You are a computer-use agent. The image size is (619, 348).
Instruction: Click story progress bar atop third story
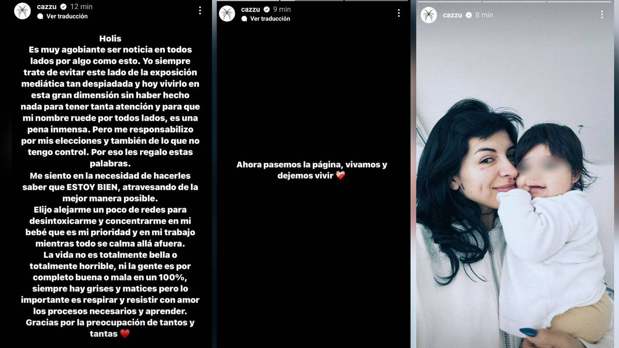coord(515,1)
